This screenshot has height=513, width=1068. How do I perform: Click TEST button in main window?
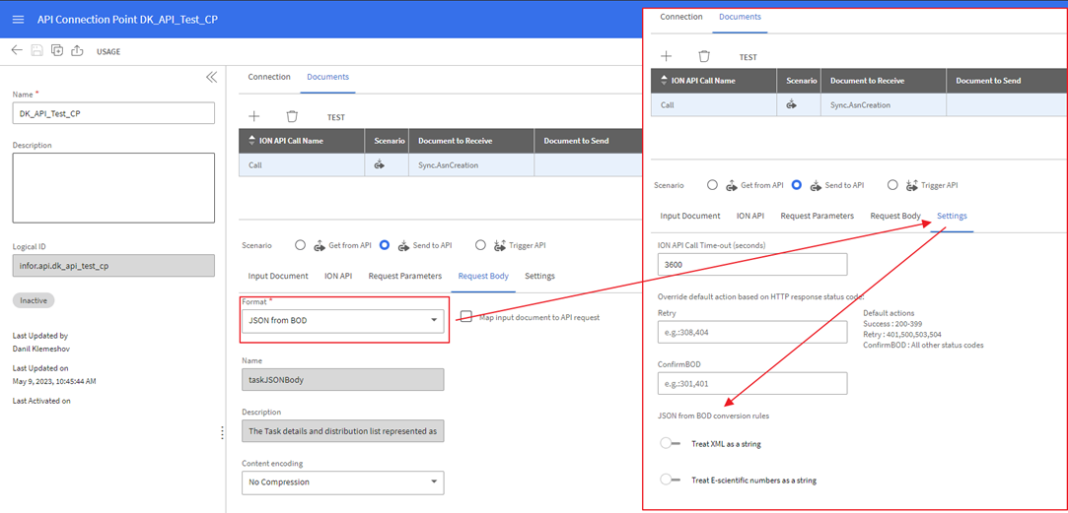point(336,117)
